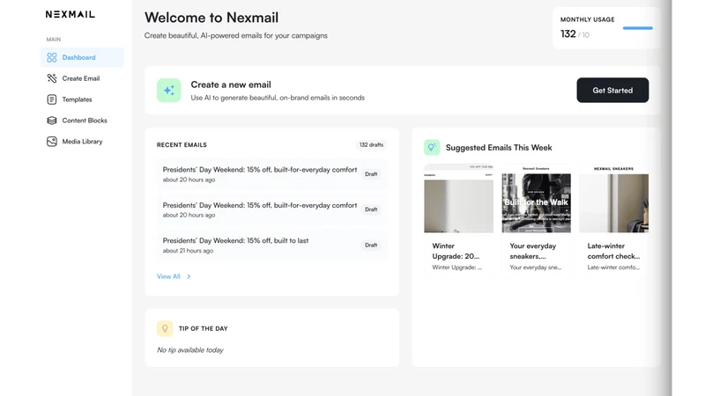Click the View All link
Image resolution: width=705 pixels, height=396 pixels.
tap(168, 276)
